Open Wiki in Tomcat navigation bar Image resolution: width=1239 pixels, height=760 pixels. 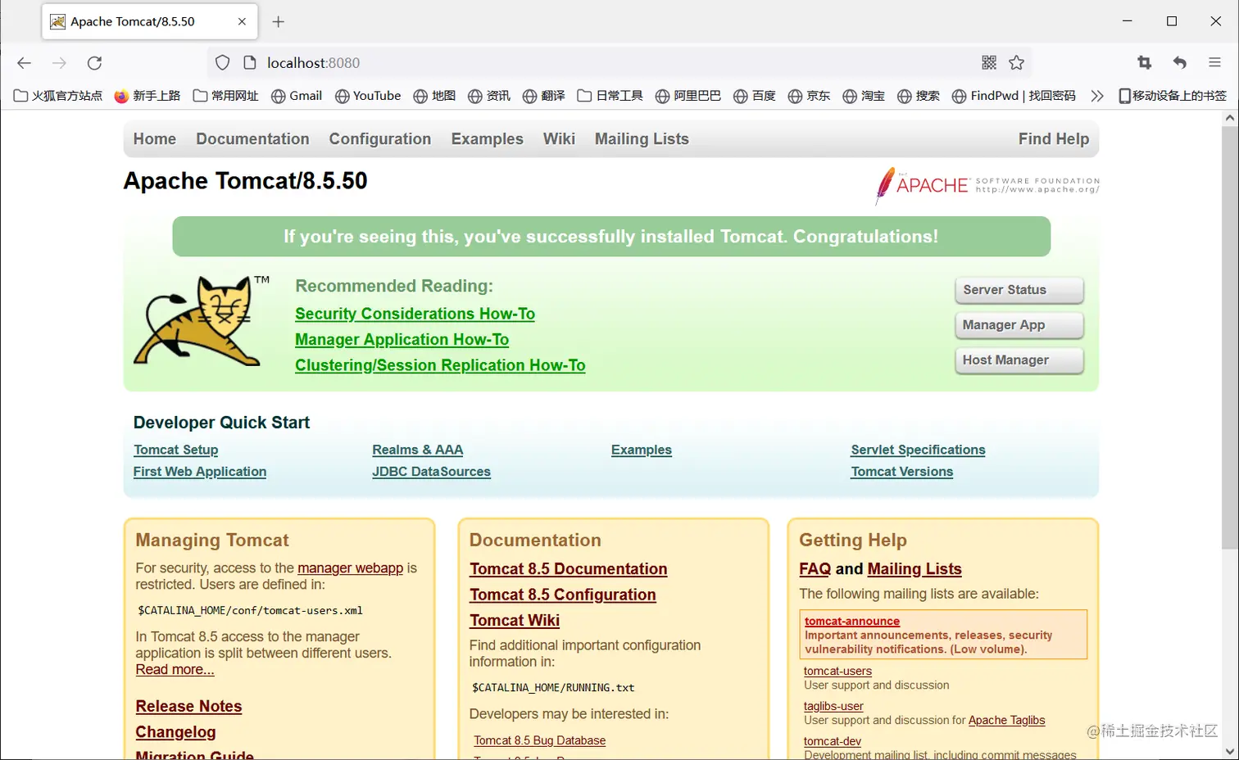click(559, 139)
